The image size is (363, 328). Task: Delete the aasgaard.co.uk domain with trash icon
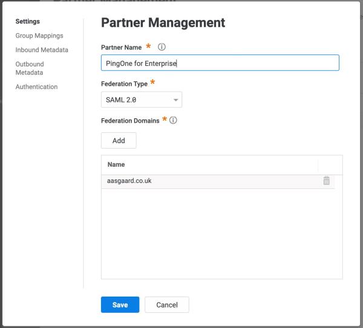(x=327, y=181)
